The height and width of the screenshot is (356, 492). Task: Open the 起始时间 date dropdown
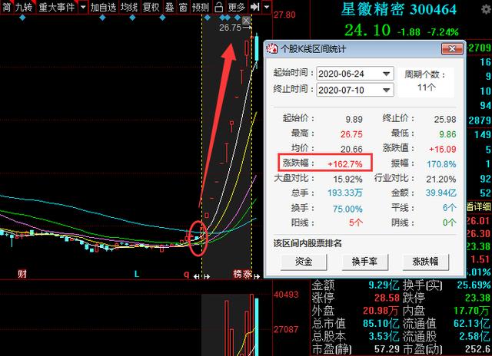tap(387, 74)
